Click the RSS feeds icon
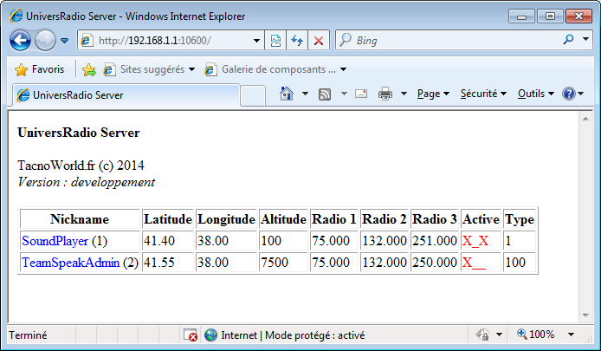 coord(326,94)
